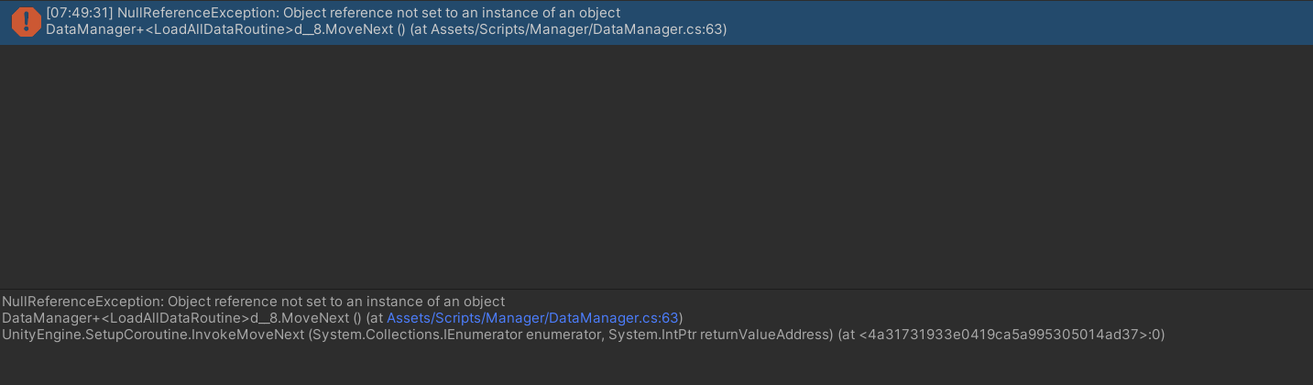Click the divider between log list and details

tap(656, 289)
